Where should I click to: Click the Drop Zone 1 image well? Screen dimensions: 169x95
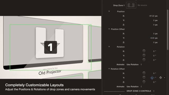131,5
